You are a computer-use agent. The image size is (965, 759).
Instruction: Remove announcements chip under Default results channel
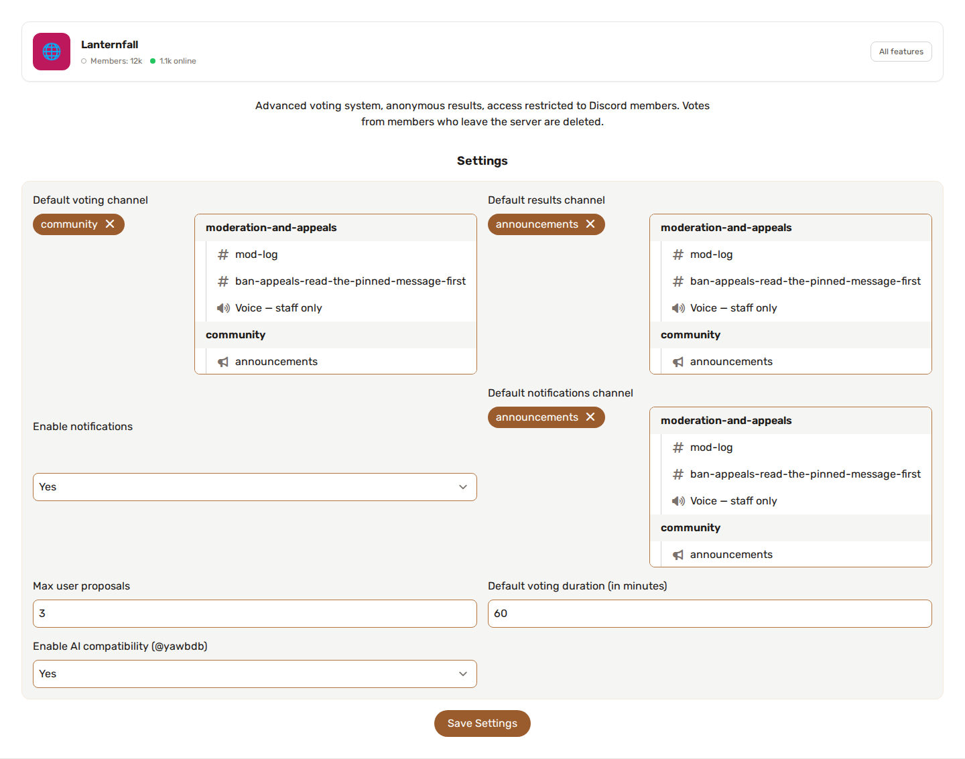(x=590, y=224)
